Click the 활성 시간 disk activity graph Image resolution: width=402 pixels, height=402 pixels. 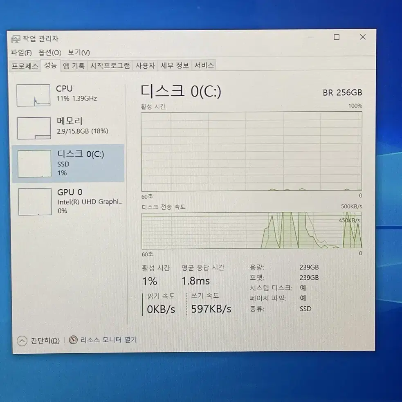[252, 151]
